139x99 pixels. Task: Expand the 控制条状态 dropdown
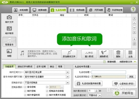click(x=68, y=83)
